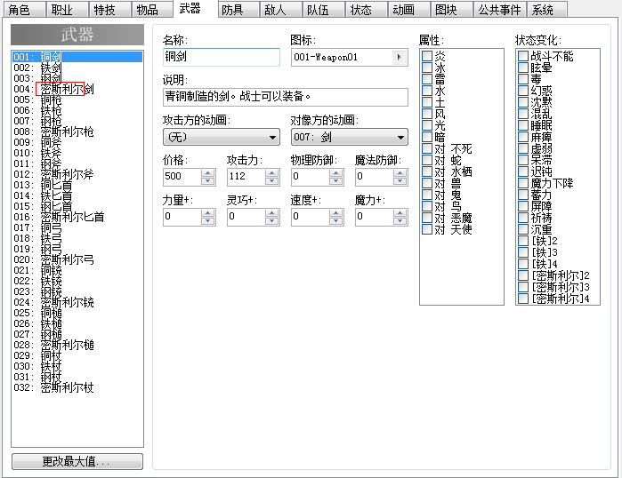Switch to the 职业 tab
The width and height of the screenshot is (622, 478).
click(67, 10)
